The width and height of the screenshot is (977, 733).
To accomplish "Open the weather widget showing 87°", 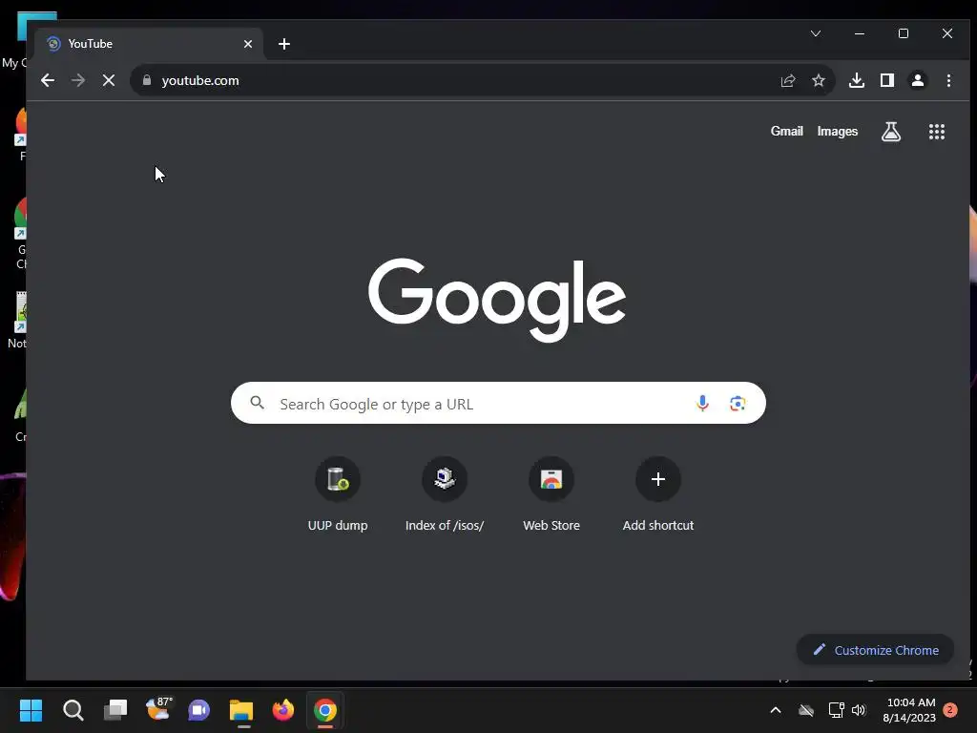I will coord(157,709).
